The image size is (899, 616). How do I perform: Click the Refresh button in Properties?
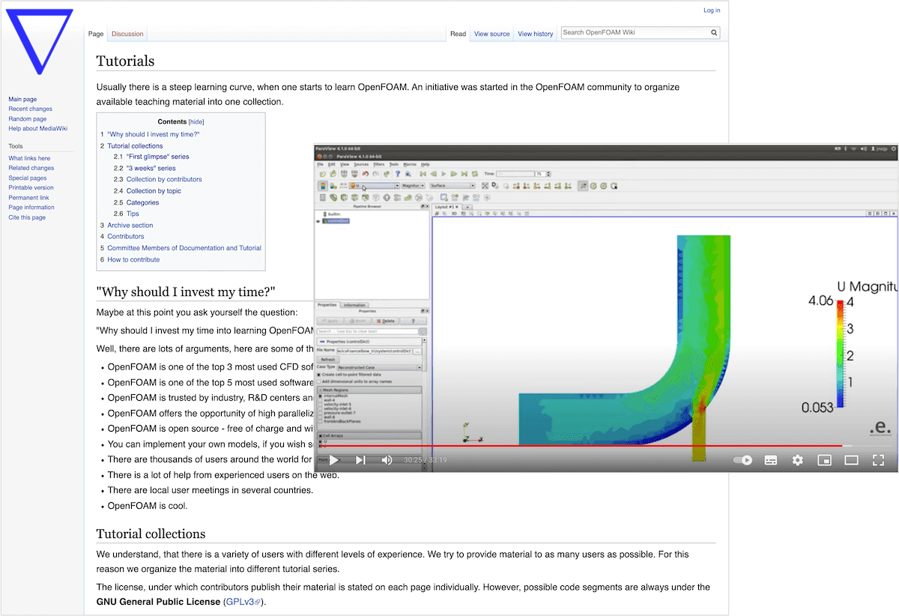point(328,359)
